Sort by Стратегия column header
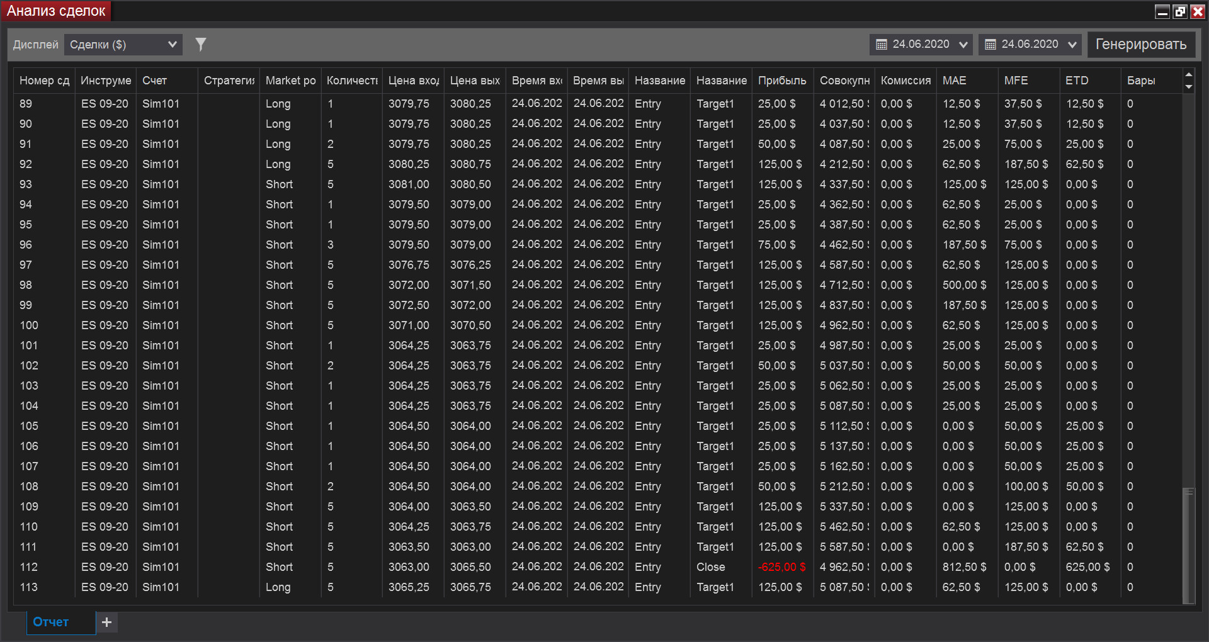 pos(229,81)
